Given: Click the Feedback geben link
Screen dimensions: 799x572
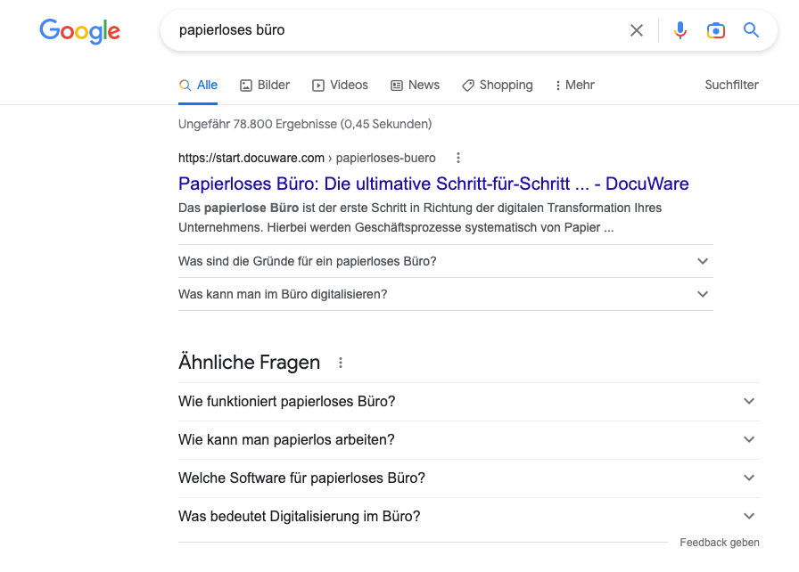Looking at the screenshot, I should pyautogui.click(x=720, y=543).
